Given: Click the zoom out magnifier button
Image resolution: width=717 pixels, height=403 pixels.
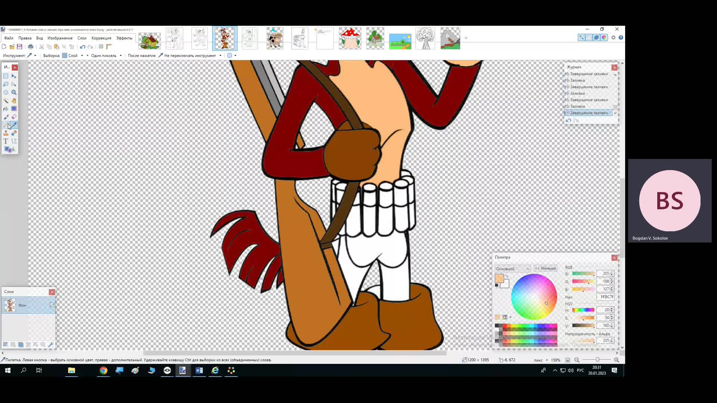Looking at the screenshot, I should point(577,360).
